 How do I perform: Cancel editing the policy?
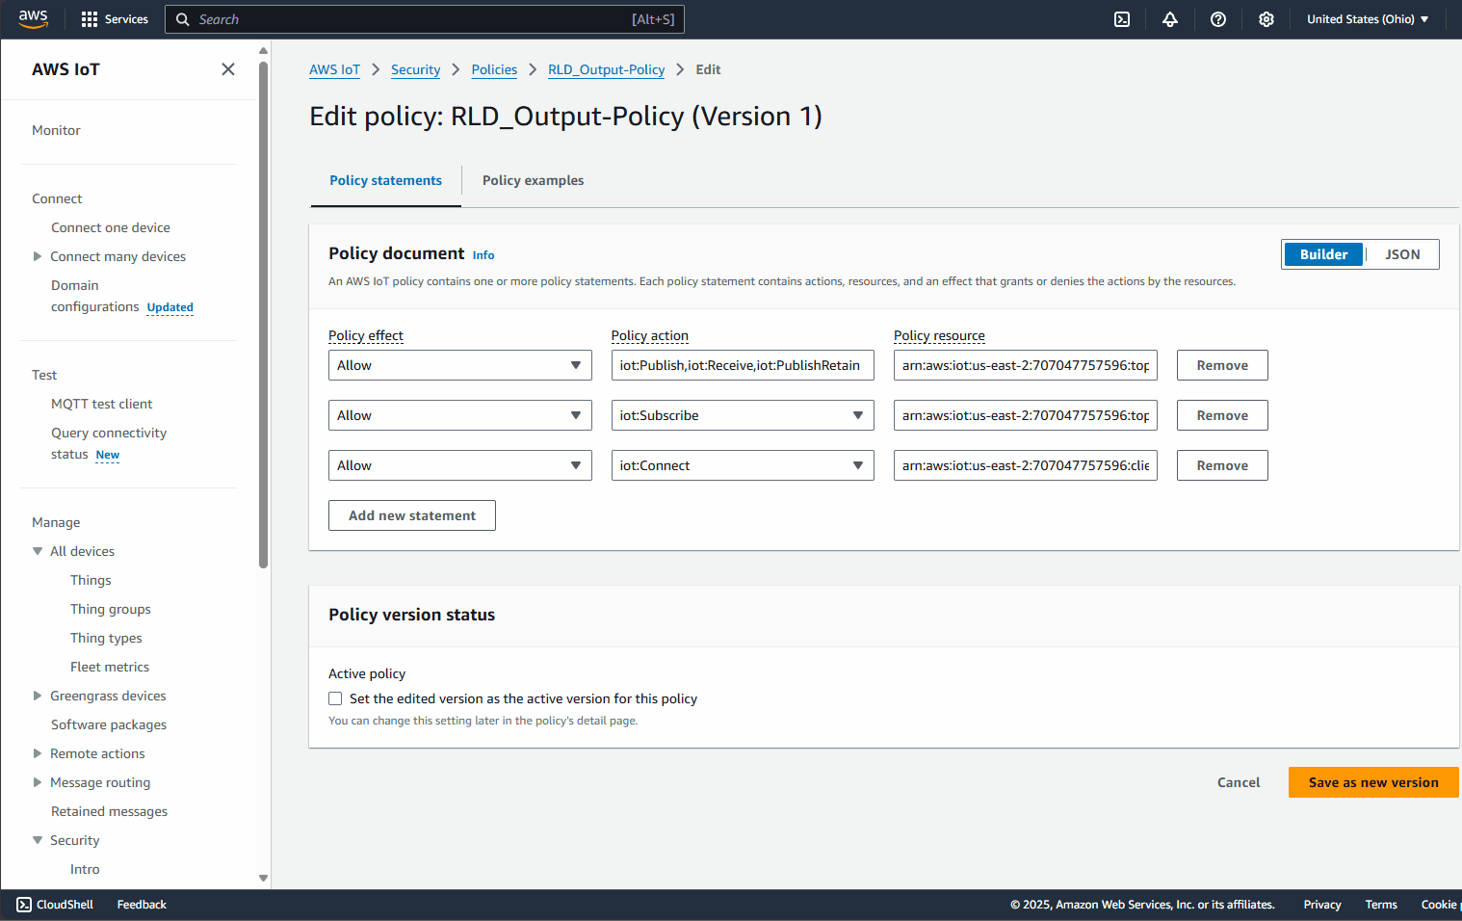click(x=1239, y=782)
